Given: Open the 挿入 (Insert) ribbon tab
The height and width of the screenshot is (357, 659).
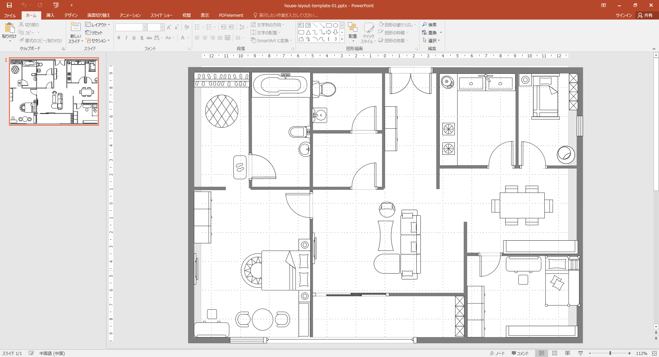Looking at the screenshot, I should 50,15.
